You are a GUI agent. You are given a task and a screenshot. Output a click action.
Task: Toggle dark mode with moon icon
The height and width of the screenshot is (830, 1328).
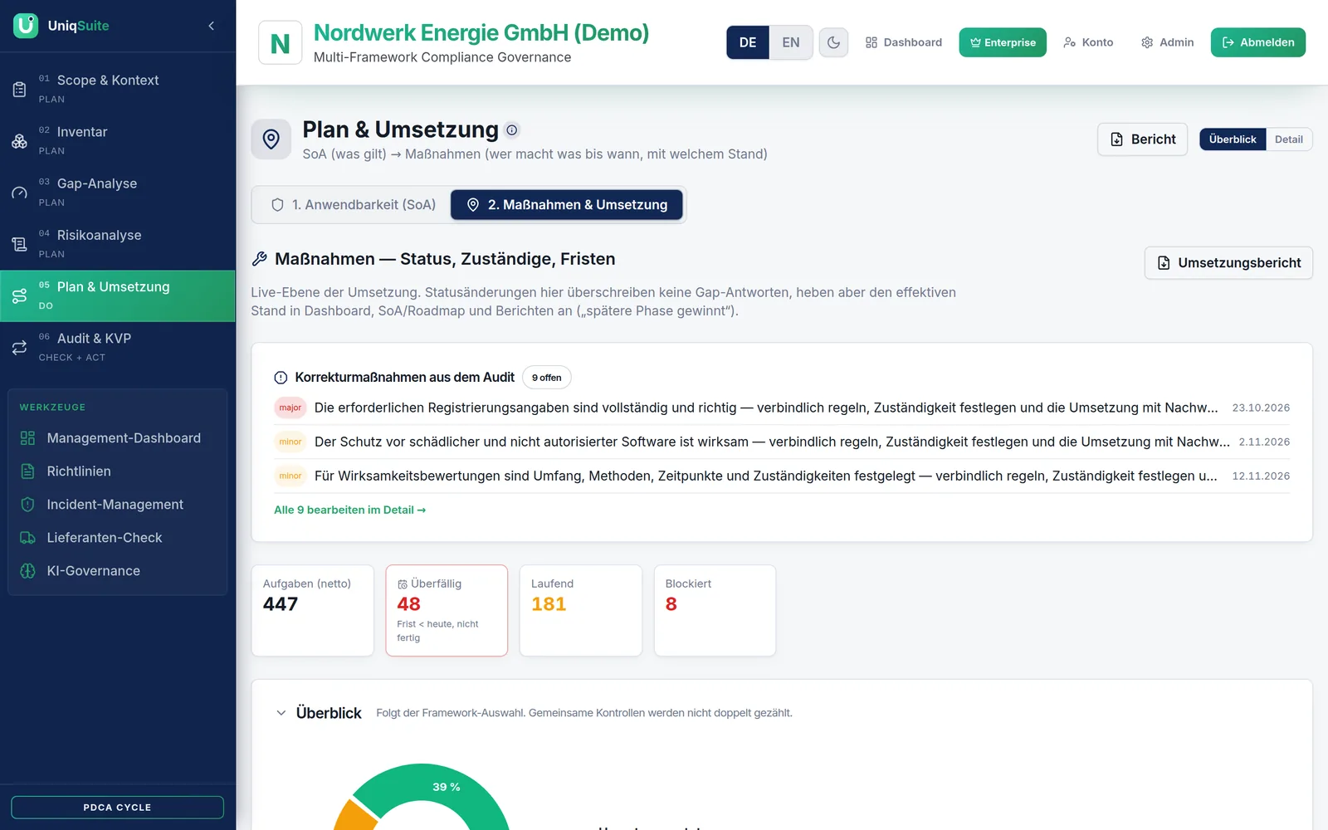click(x=833, y=42)
